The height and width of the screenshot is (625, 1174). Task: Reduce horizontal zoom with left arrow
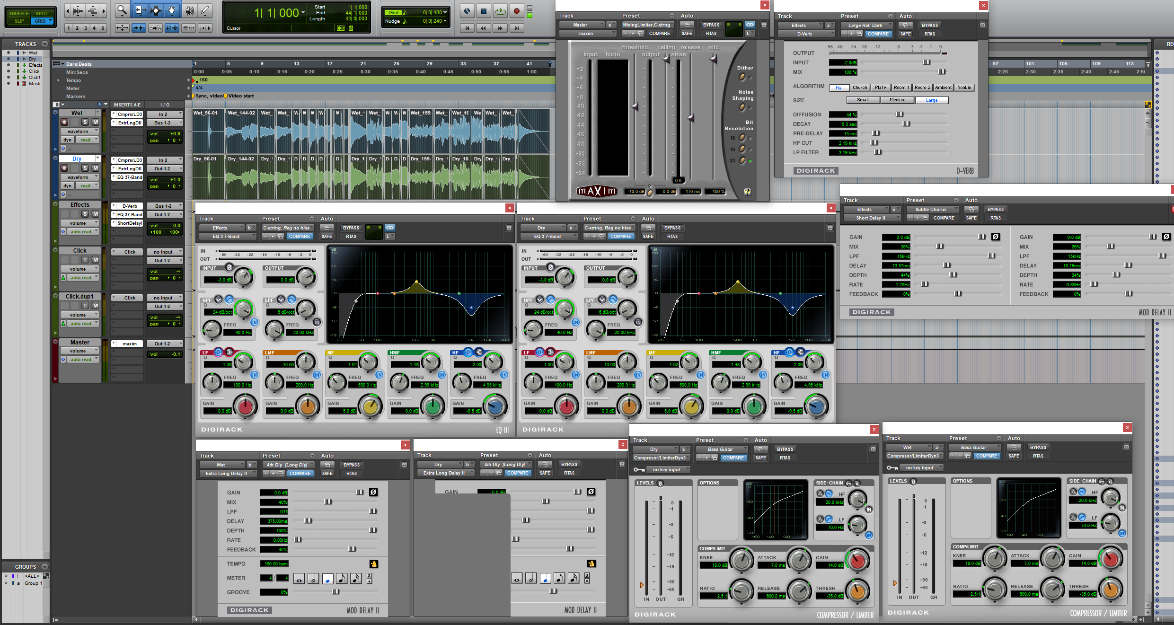[68, 10]
